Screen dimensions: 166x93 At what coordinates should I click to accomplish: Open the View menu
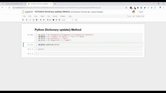tap(36, 16)
